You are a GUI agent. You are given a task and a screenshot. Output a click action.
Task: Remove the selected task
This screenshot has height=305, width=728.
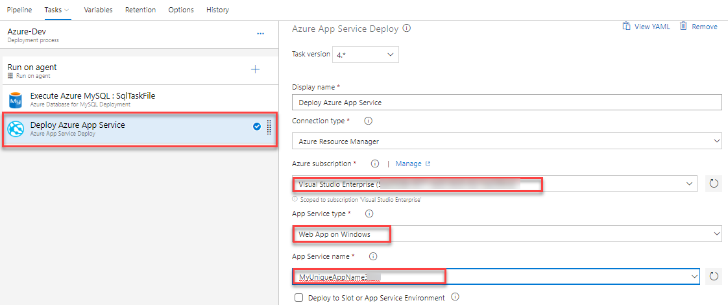pyautogui.click(x=705, y=27)
